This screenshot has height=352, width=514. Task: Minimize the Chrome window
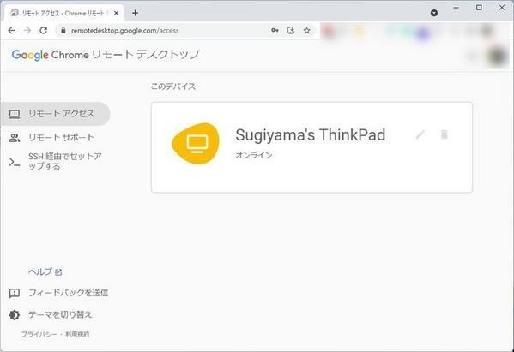[456, 8]
